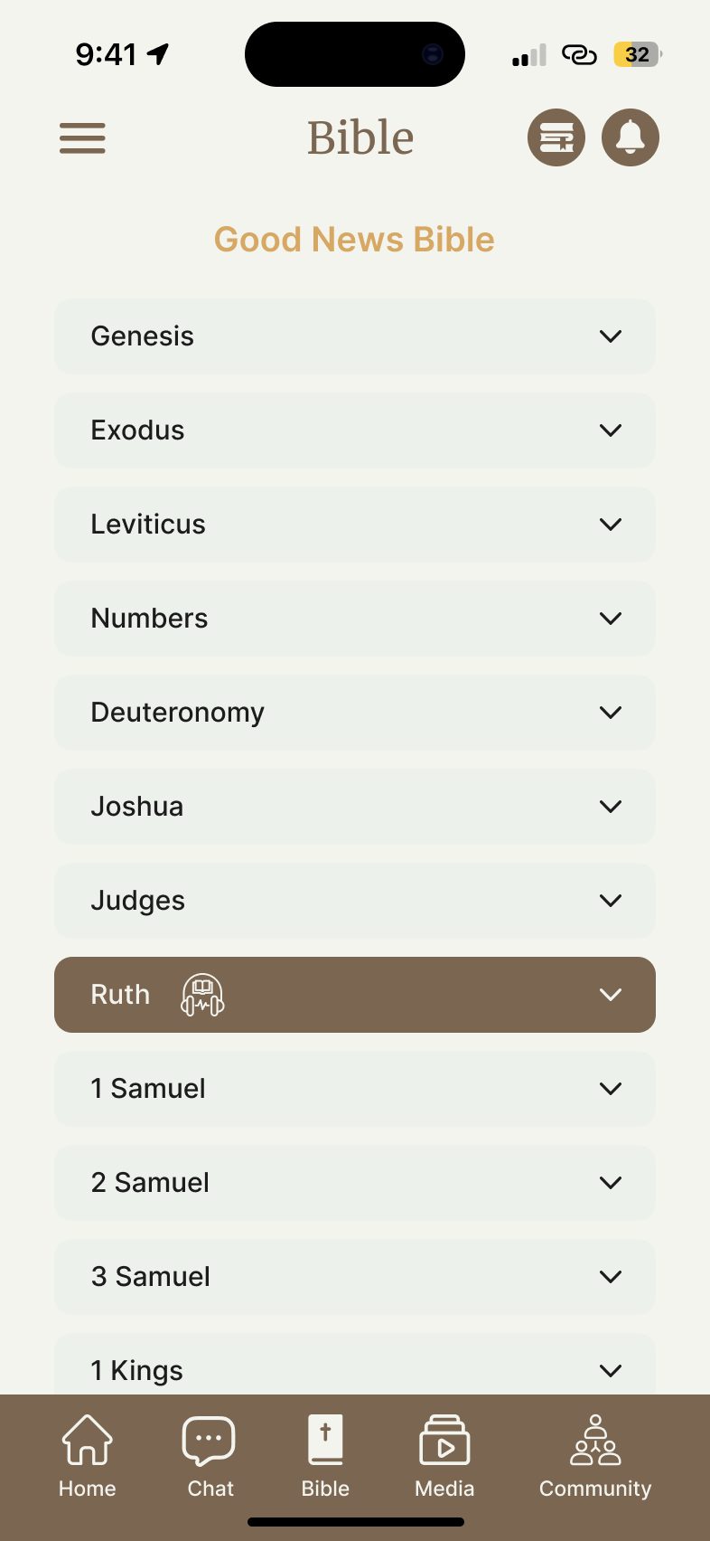
Task: Open the bookmarks library icon
Action: pos(556,138)
